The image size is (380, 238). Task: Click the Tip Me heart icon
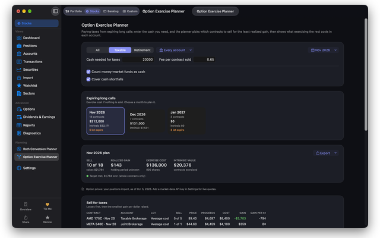coord(47,206)
